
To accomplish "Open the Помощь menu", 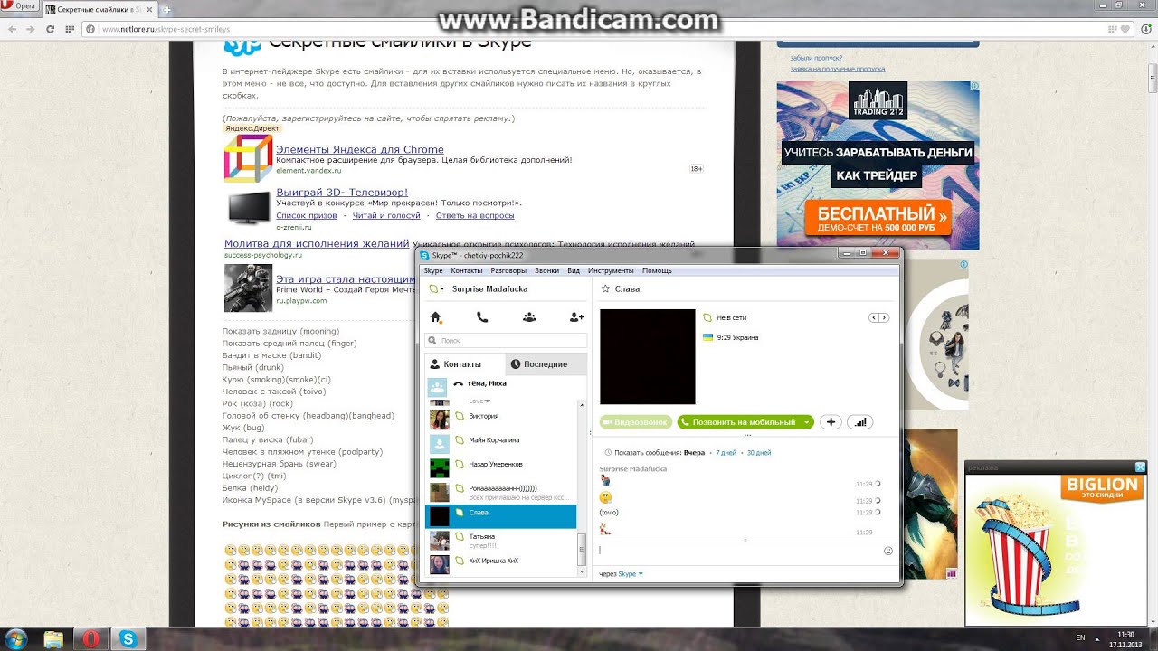I will (657, 270).
